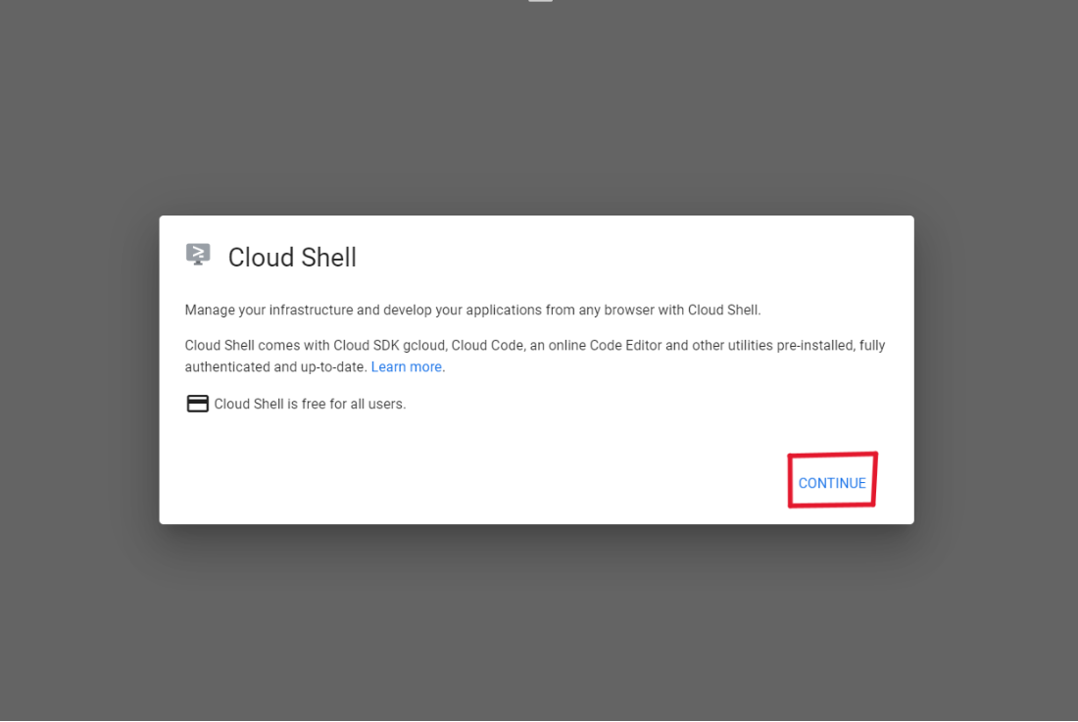Click the words 'online Code Editor'
1078x722 pixels.
pos(601,346)
